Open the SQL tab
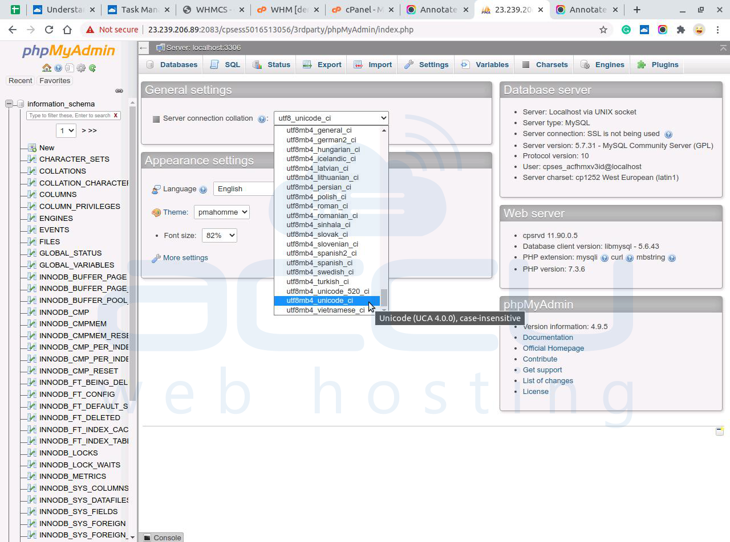Screen dimensions: 730x542 (x=225, y=65)
